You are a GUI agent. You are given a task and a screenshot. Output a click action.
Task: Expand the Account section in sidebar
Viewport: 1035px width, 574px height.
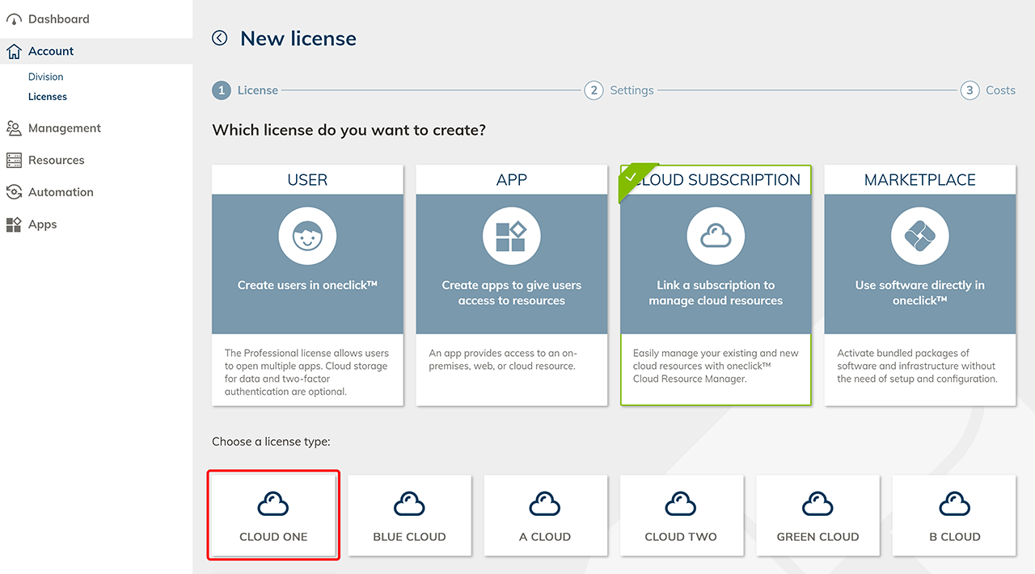(x=51, y=52)
